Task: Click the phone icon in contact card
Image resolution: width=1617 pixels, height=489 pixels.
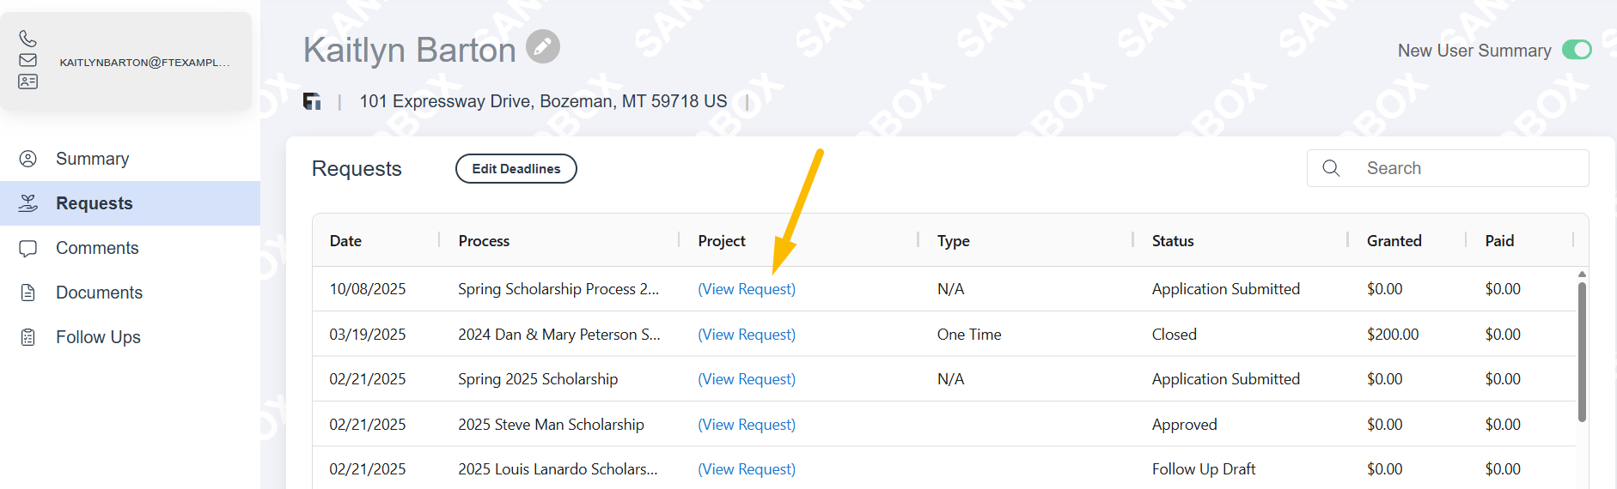Action: click(27, 39)
